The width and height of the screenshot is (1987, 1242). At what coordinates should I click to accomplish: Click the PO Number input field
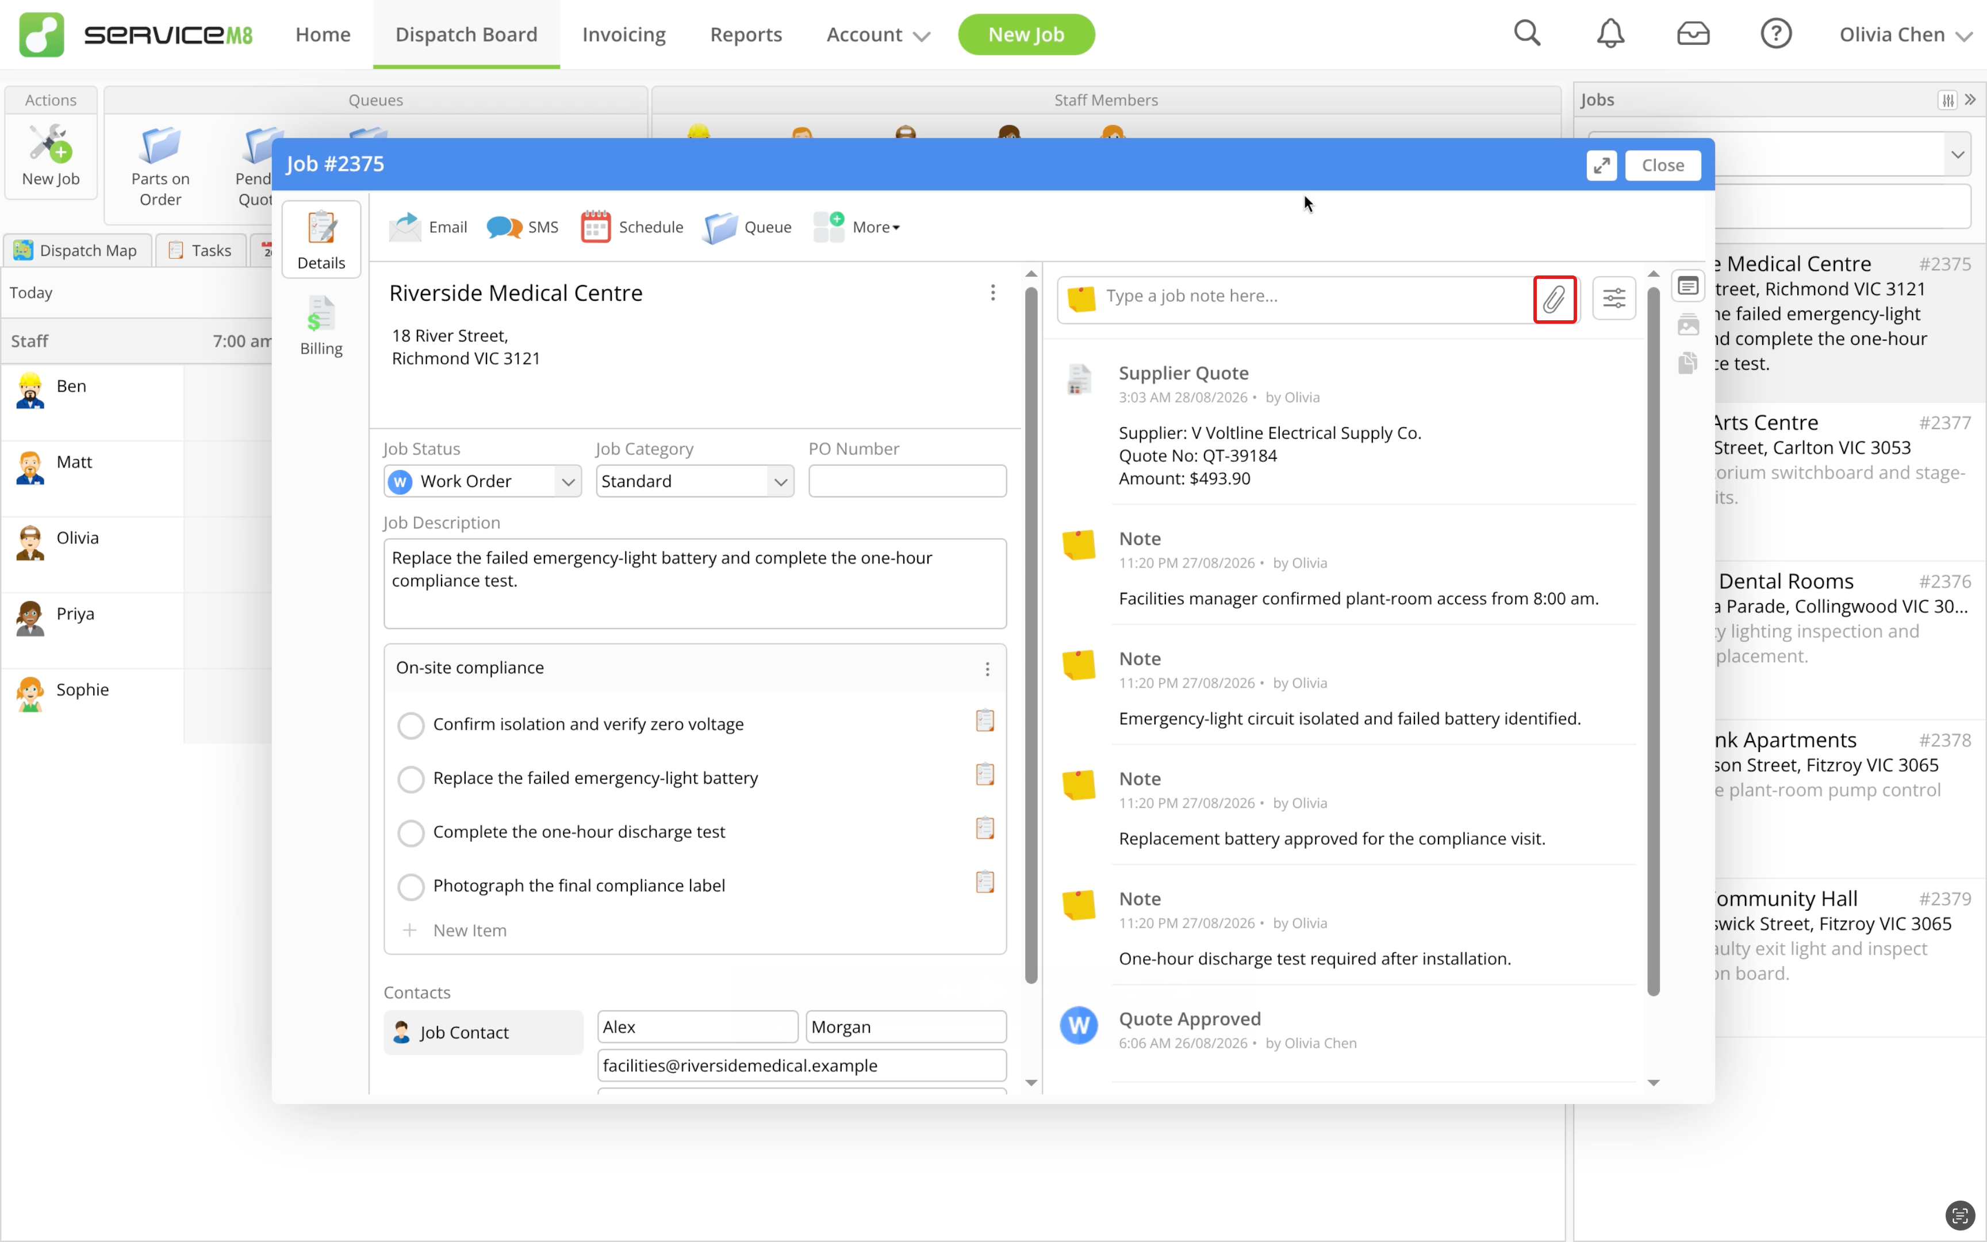click(907, 481)
